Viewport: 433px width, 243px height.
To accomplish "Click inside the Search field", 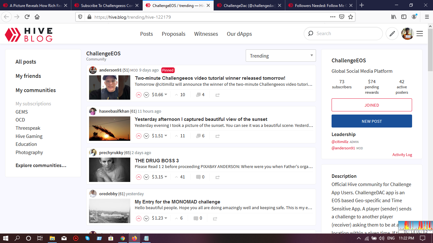I will pyautogui.click(x=342, y=33).
